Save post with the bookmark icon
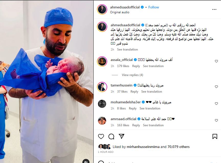 coord(215,136)
